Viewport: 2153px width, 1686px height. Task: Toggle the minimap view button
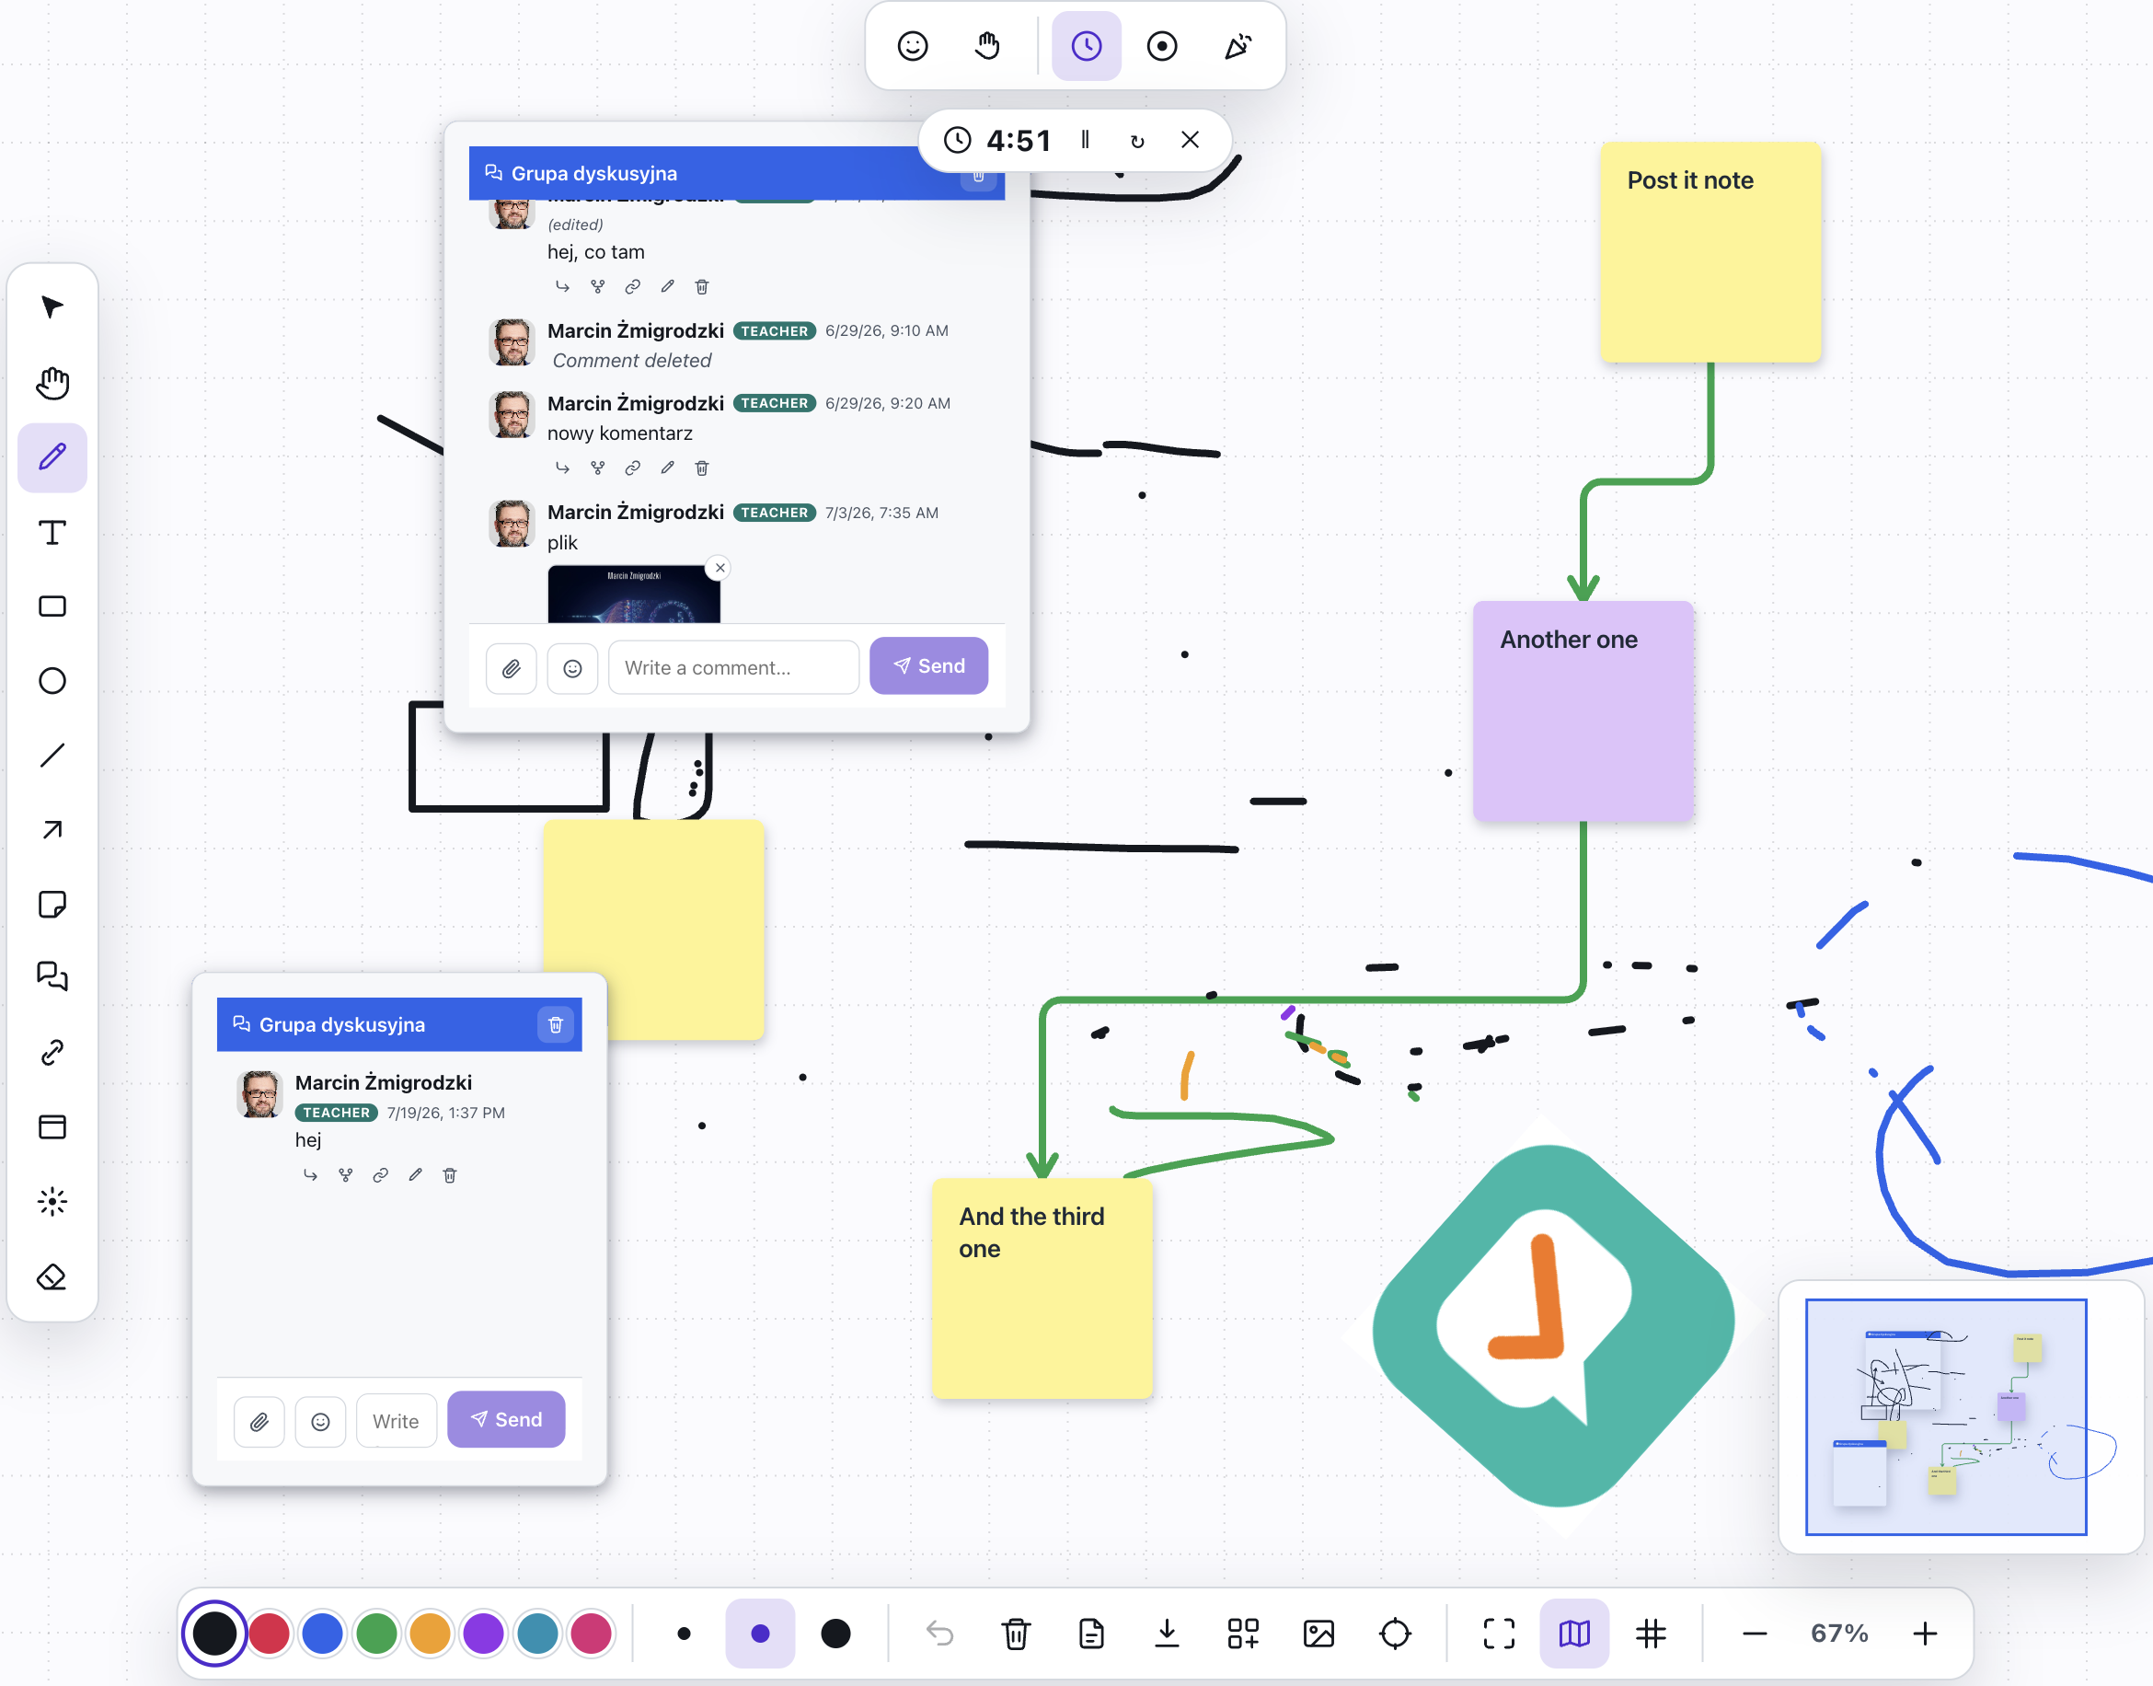coord(1573,1633)
